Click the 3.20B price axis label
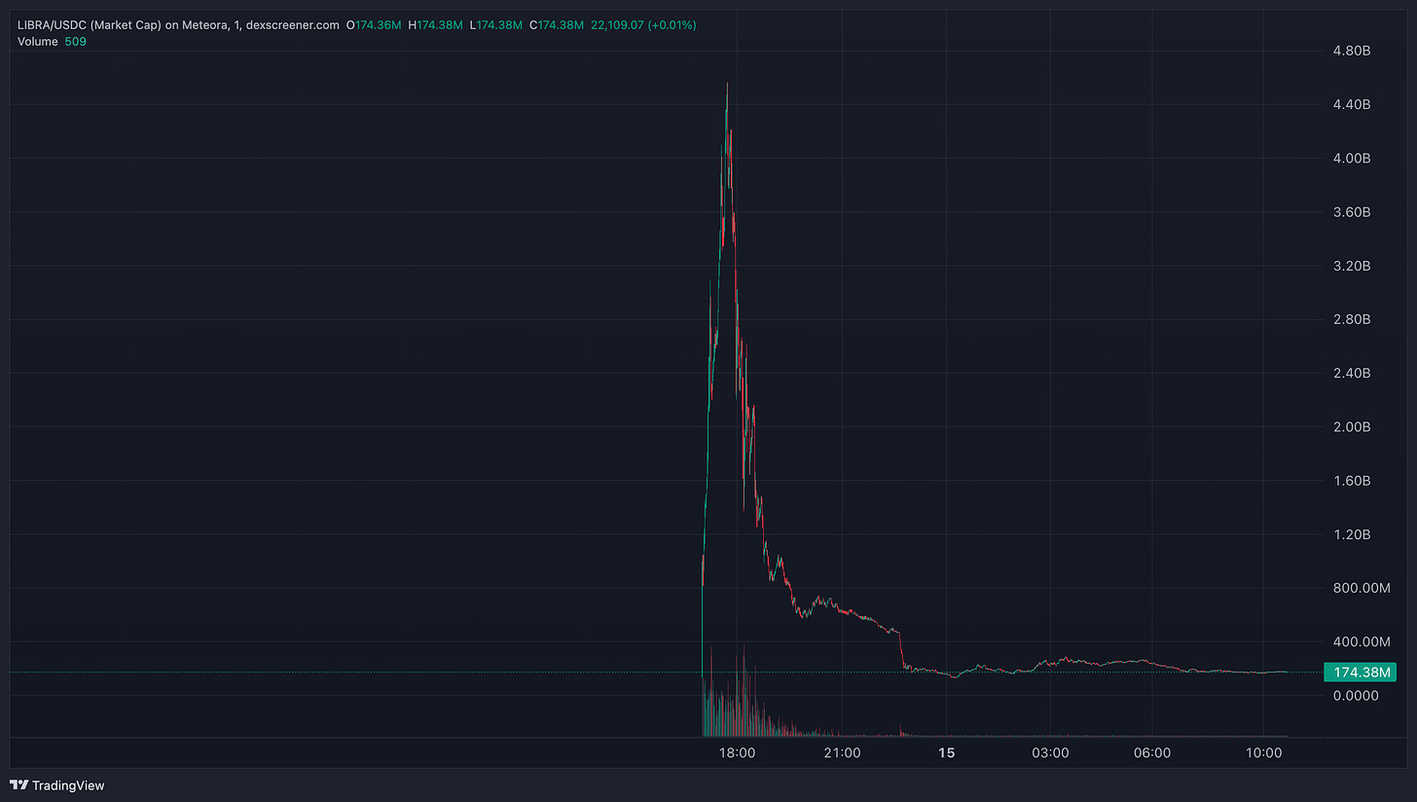The width and height of the screenshot is (1417, 802). tap(1353, 266)
